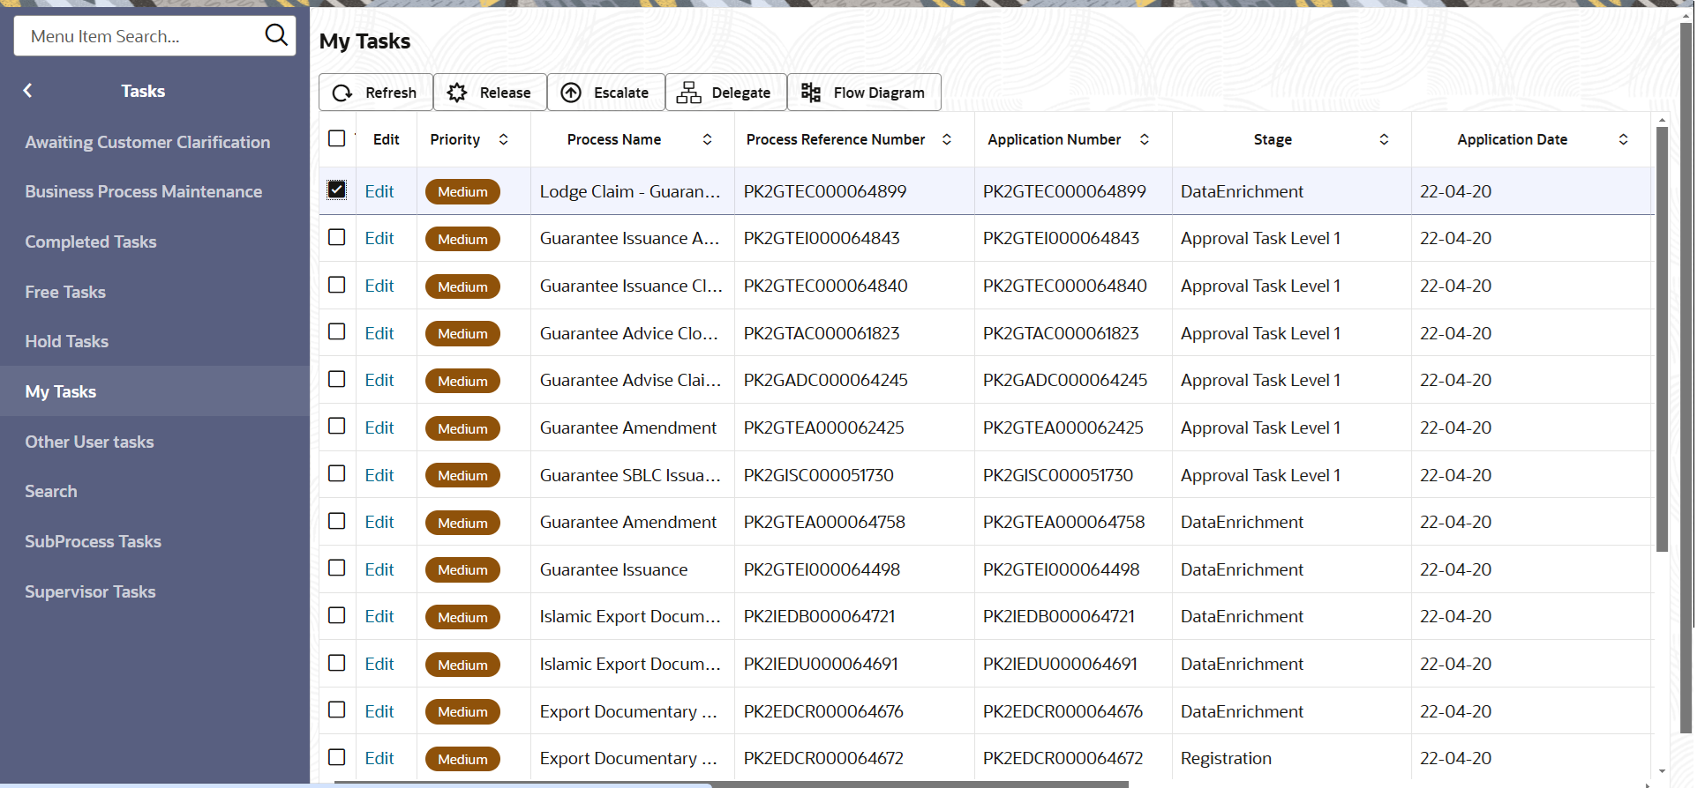Image resolution: width=1697 pixels, height=788 pixels.
Task: Open Awaiting Customer Clarification menu item
Action: (x=147, y=142)
